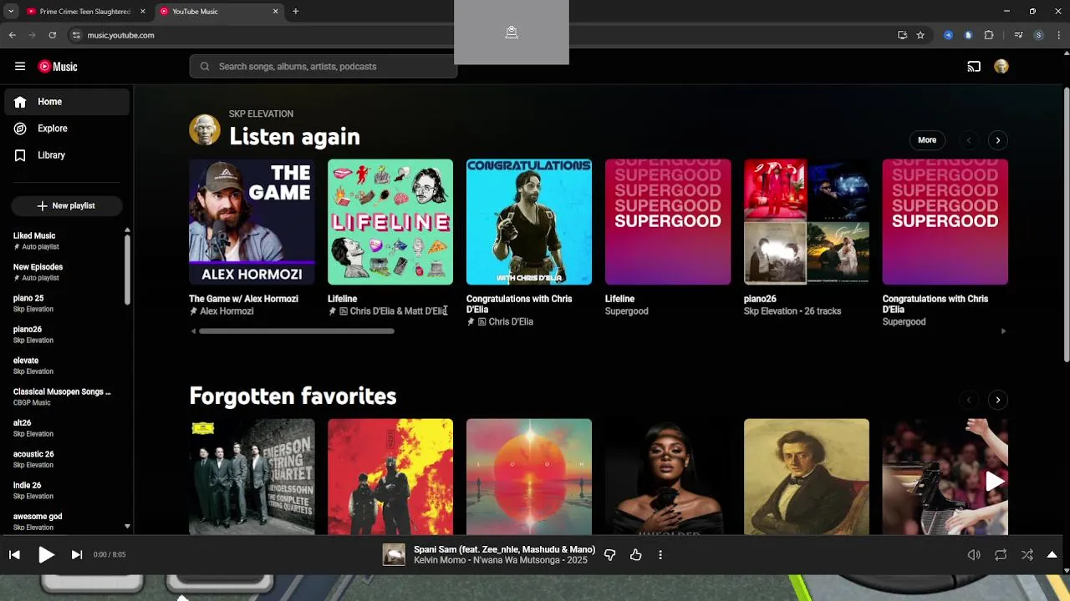Open The Game w/ Alex Hormozi thumbnail
The image size is (1070, 601).
point(252,222)
